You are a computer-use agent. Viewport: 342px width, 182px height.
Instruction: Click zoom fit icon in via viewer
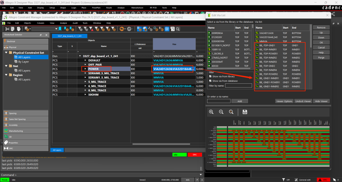click(231, 112)
